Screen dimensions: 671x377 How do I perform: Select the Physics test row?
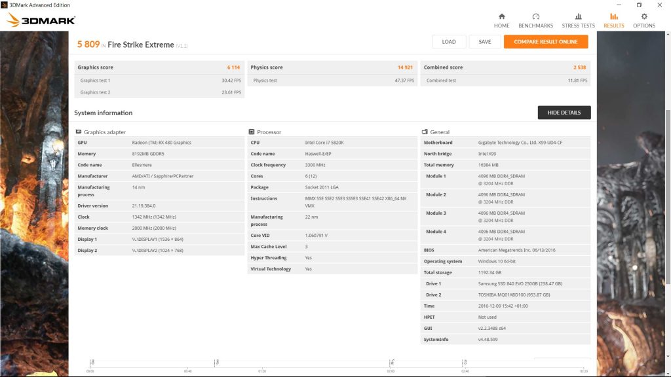332,81
